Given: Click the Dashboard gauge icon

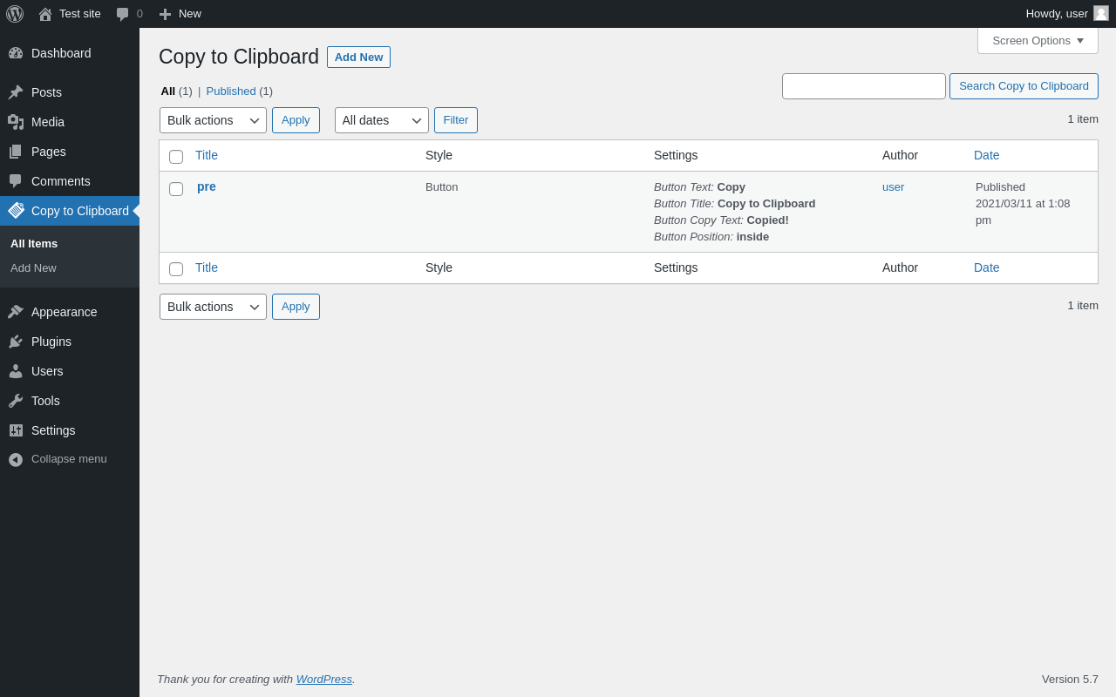Looking at the screenshot, I should [x=16, y=53].
